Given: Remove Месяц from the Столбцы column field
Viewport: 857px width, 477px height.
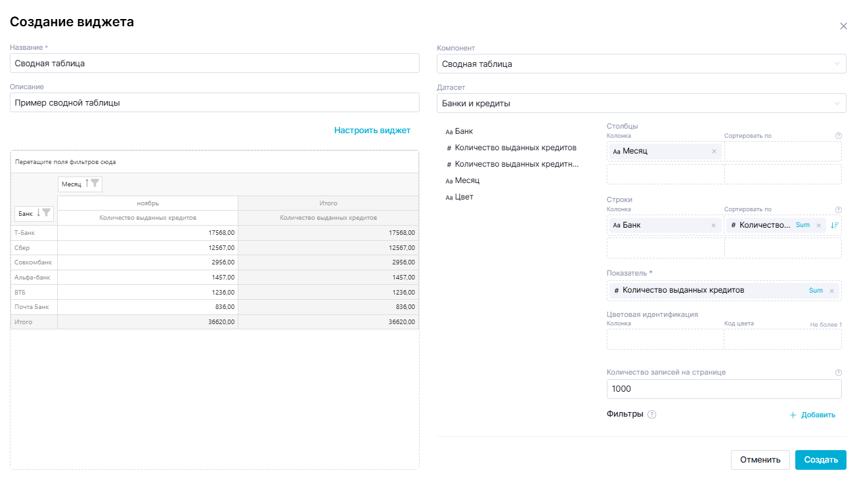Looking at the screenshot, I should [714, 152].
